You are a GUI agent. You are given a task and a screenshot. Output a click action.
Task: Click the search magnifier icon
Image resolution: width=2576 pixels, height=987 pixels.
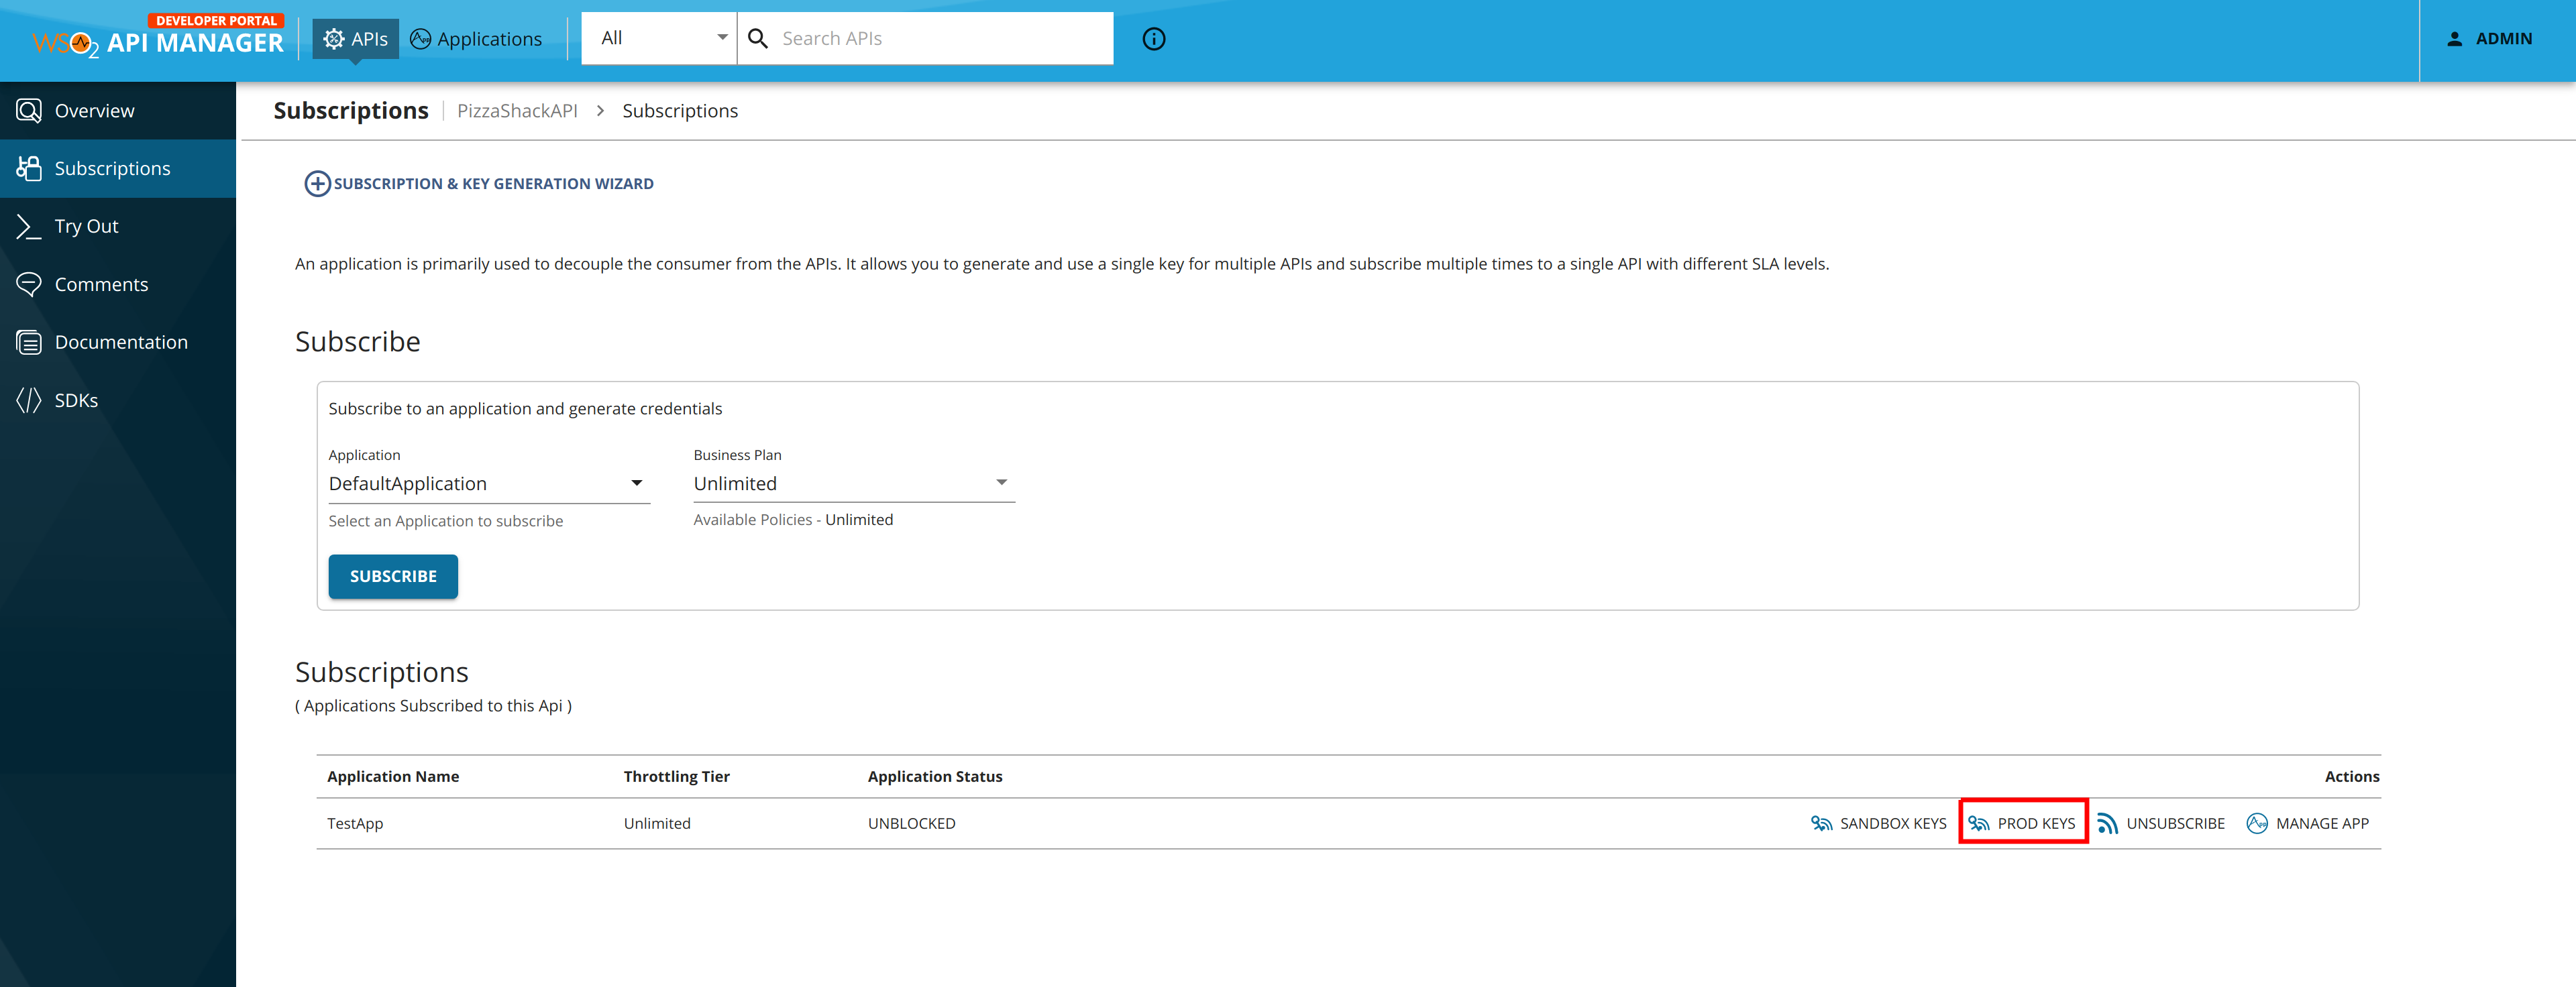(758, 37)
